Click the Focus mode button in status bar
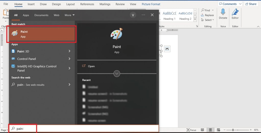Image resolution: width=261 pixels, height=133 pixels. click(x=191, y=130)
